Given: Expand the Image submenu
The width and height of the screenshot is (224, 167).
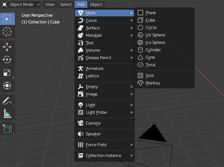Looking at the screenshot, I should (105, 94).
